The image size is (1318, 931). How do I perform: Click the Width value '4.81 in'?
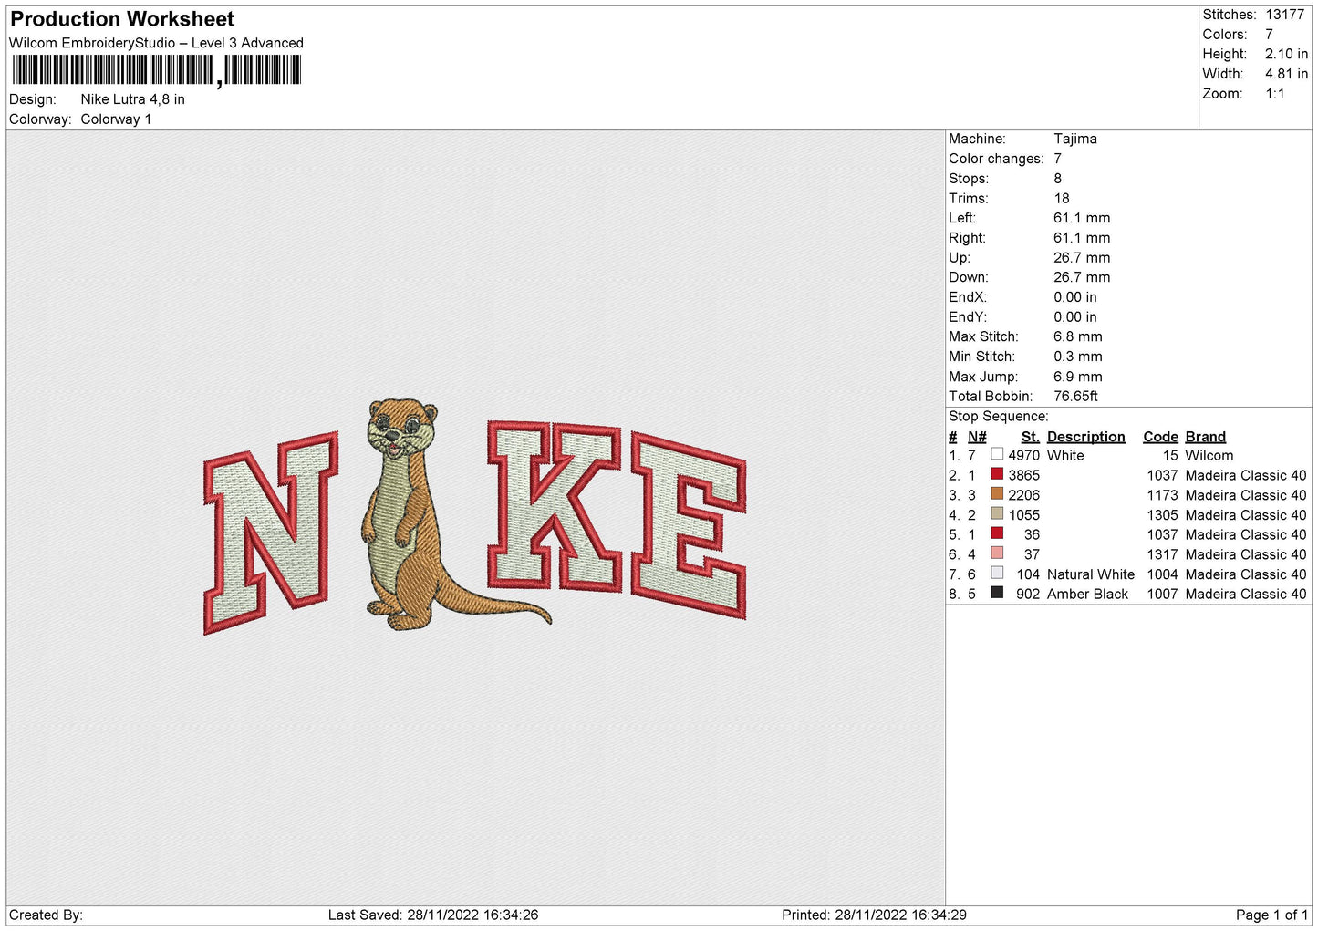pos(1286,74)
